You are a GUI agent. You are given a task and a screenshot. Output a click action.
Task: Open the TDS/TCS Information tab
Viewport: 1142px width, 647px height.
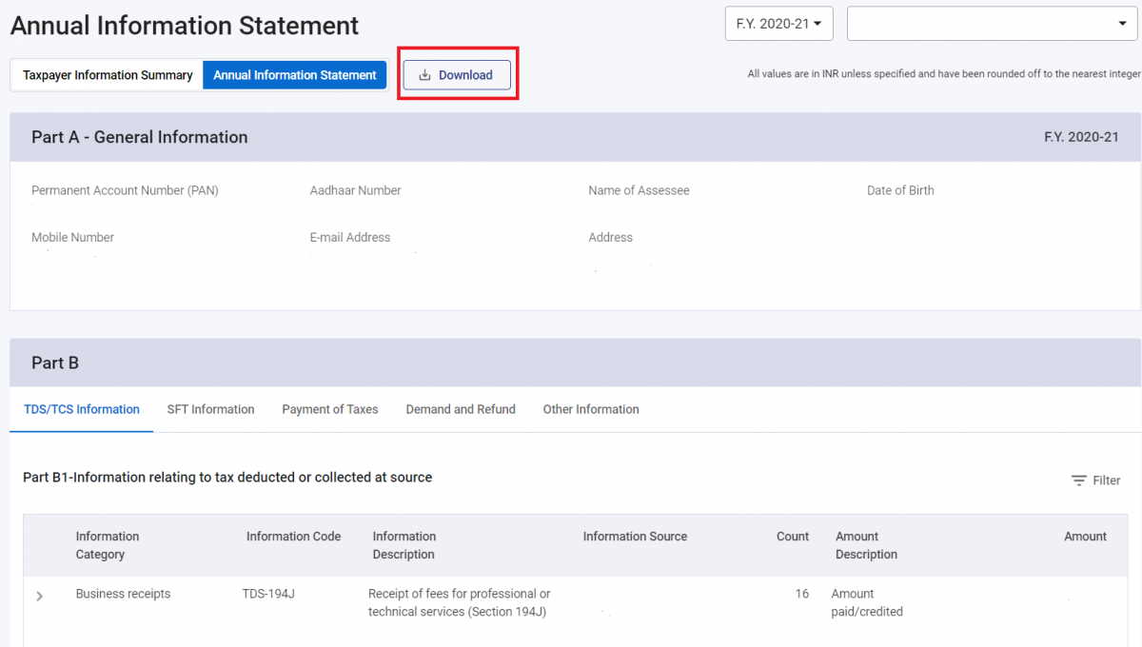pos(81,409)
